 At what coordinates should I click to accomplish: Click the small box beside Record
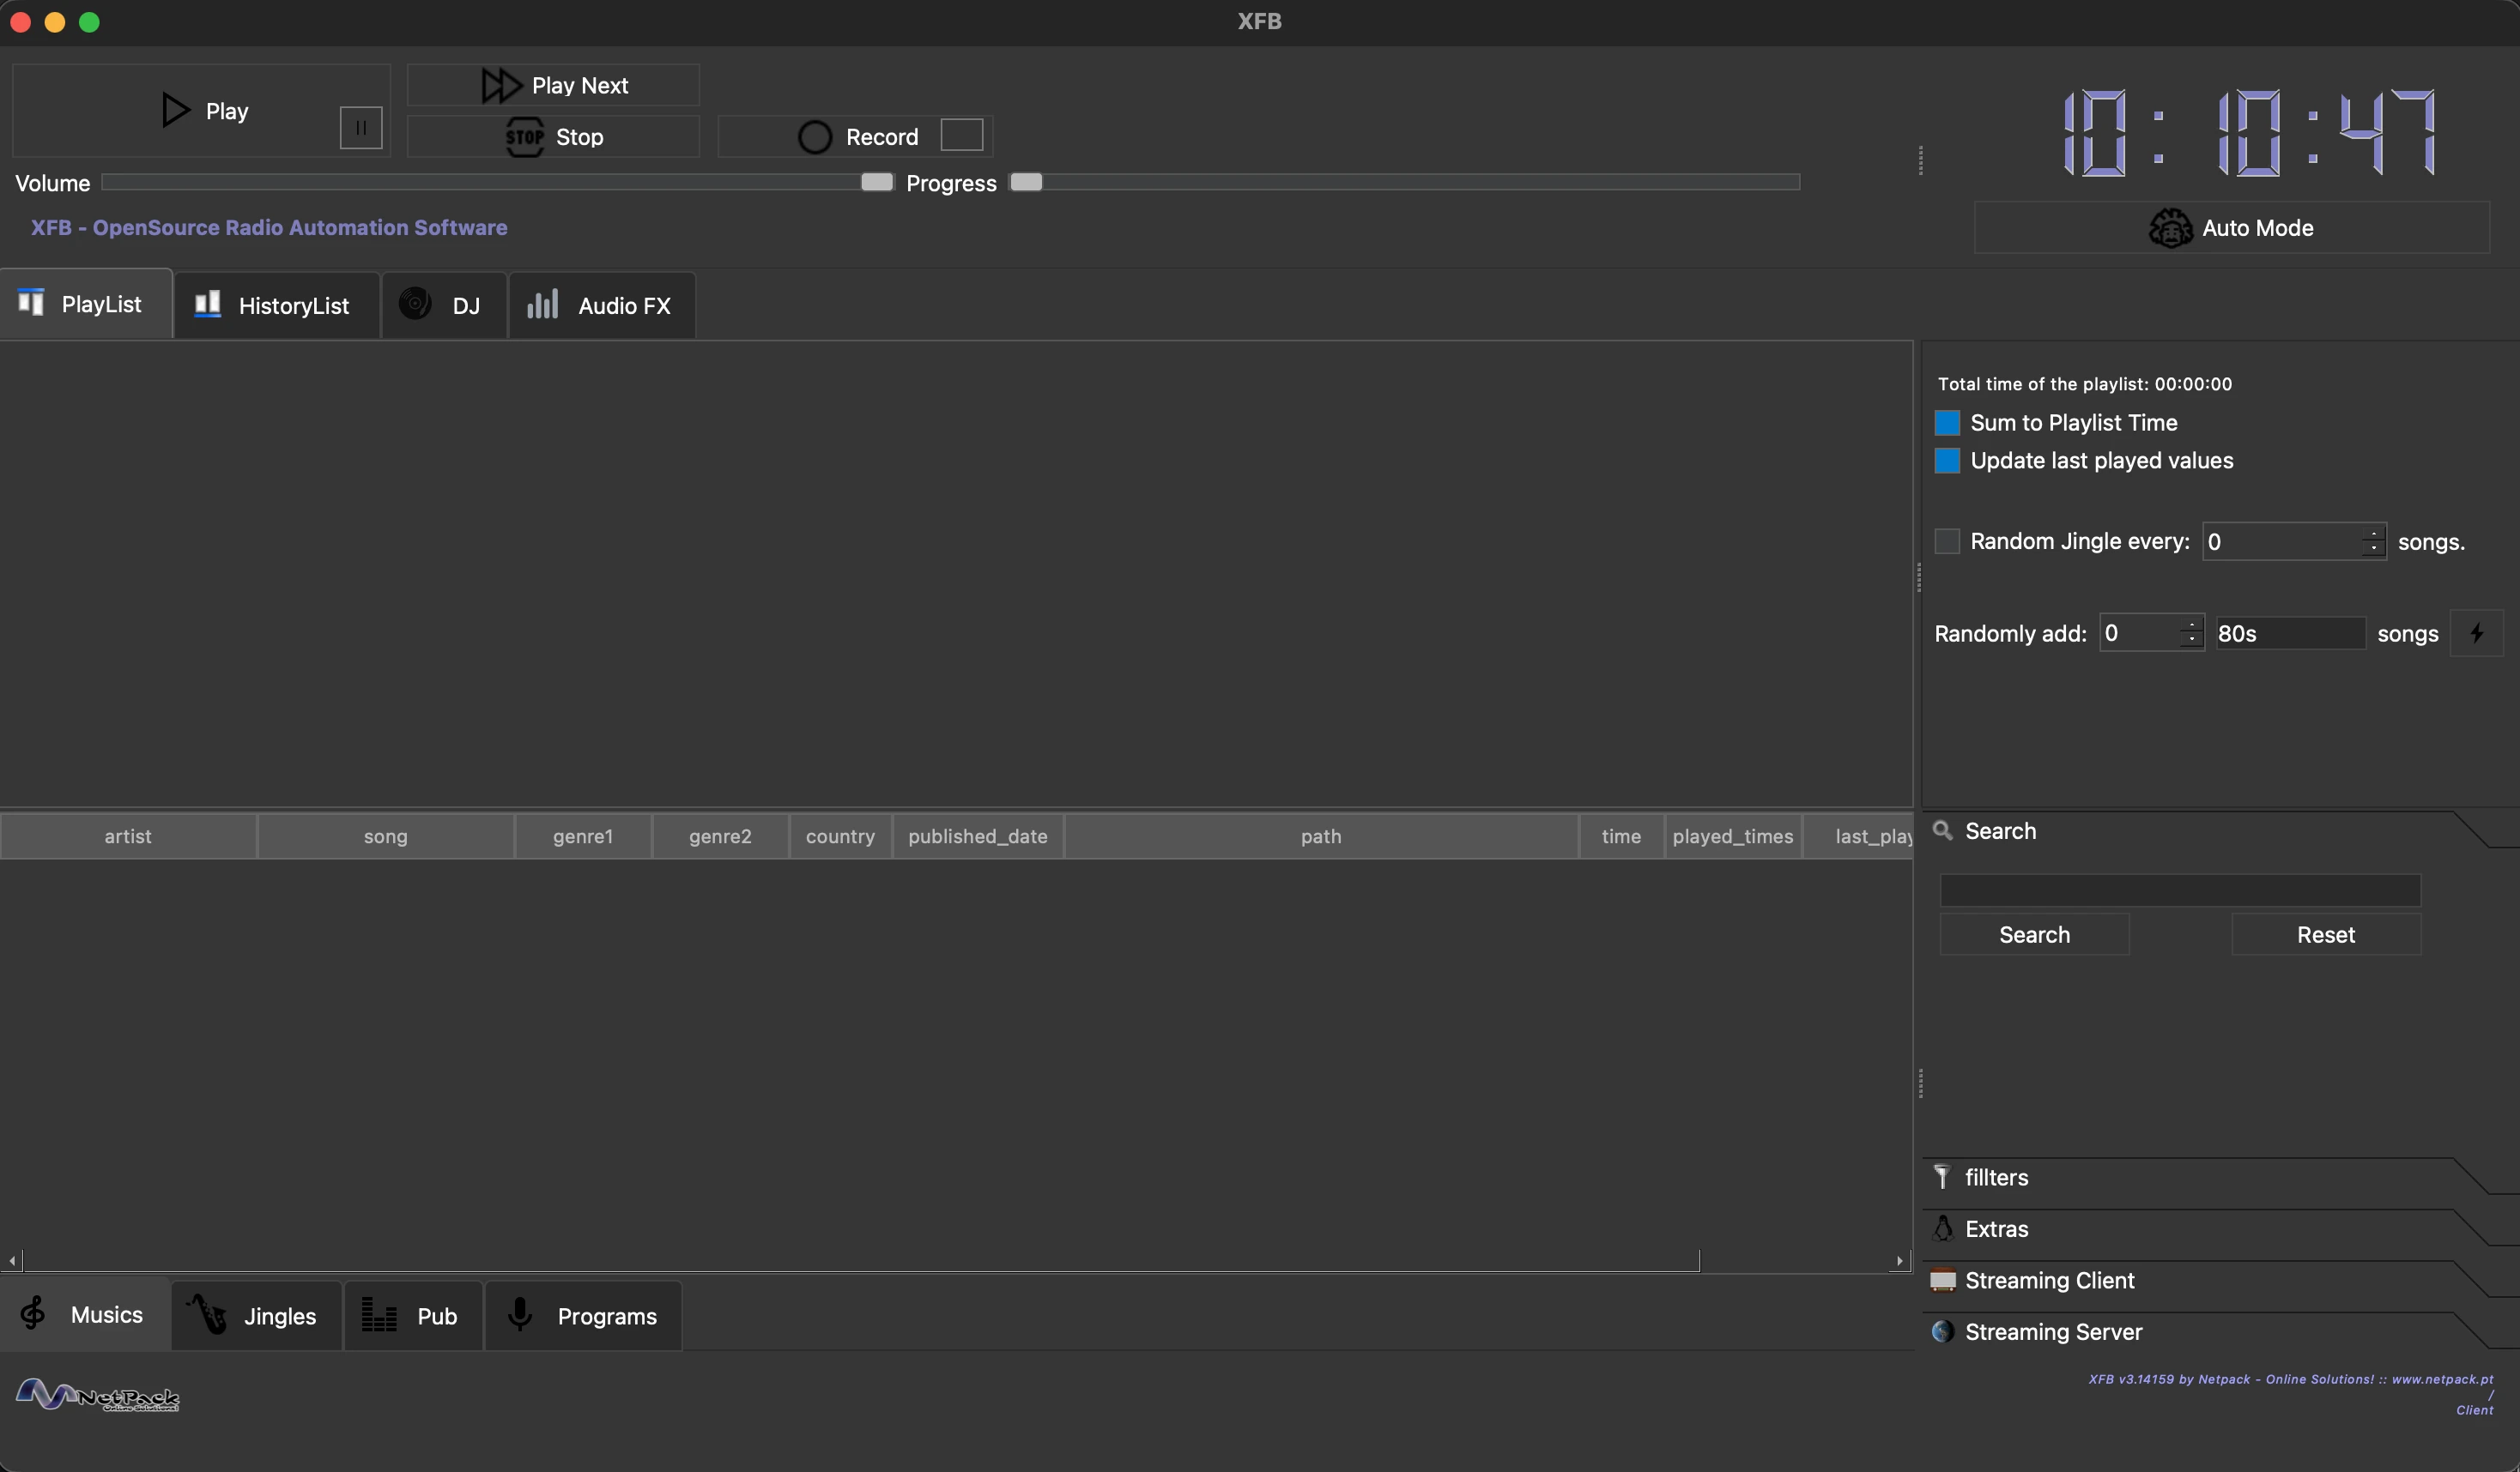962,135
